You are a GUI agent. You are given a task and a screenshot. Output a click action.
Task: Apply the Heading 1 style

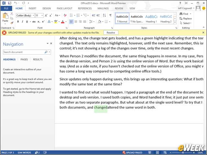(x=151, y=19)
